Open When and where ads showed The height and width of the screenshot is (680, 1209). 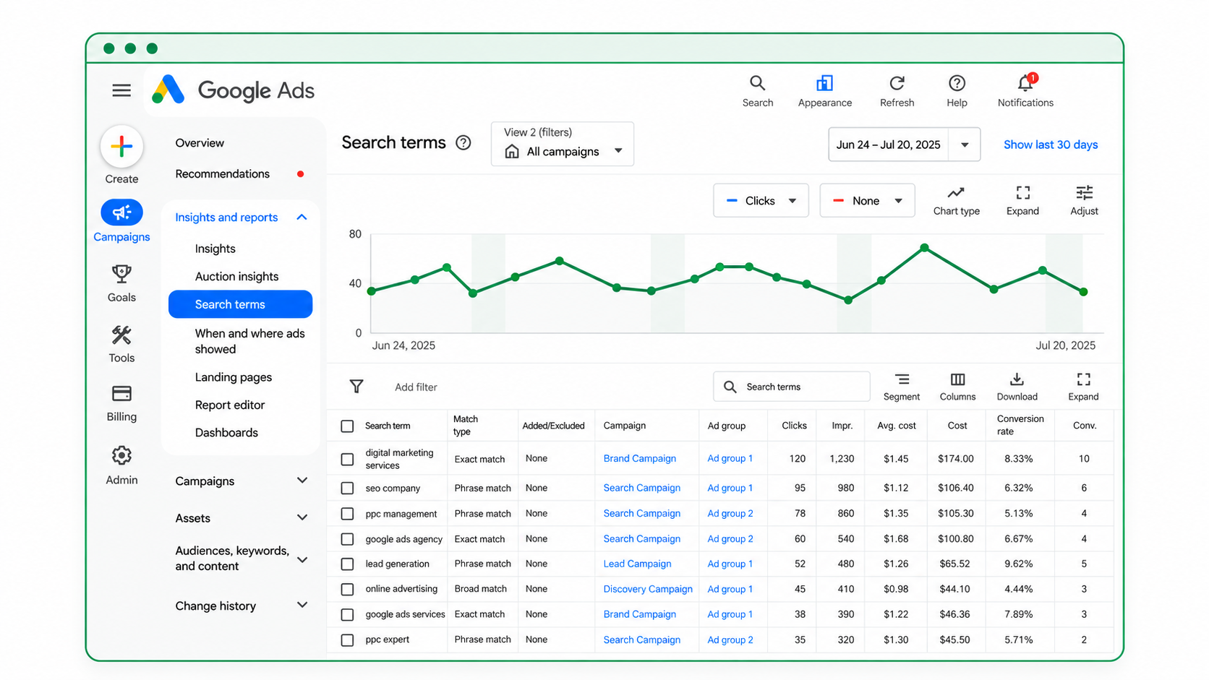[249, 341]
